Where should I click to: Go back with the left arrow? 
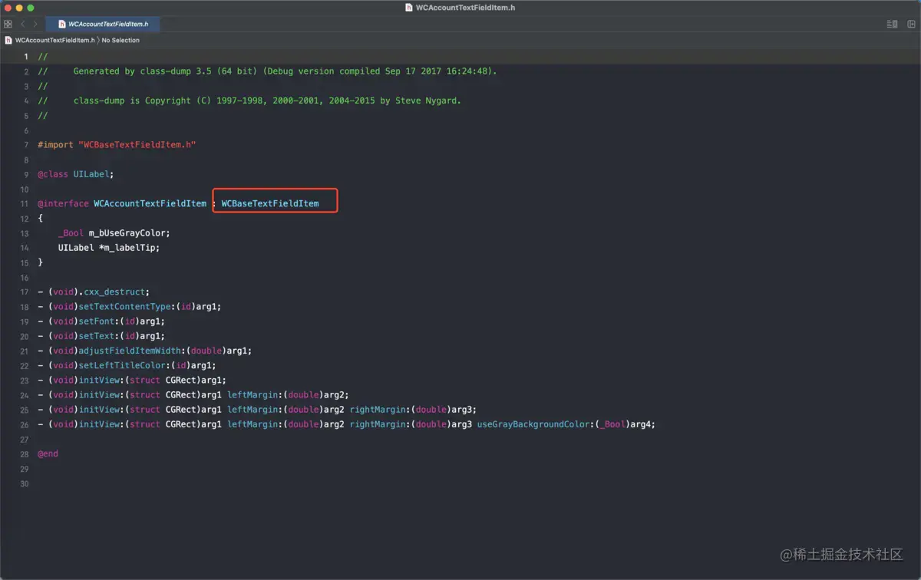coord(22,24)
